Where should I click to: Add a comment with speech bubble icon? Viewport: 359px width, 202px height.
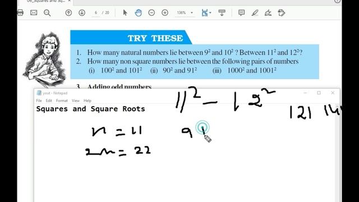[241, 12]
